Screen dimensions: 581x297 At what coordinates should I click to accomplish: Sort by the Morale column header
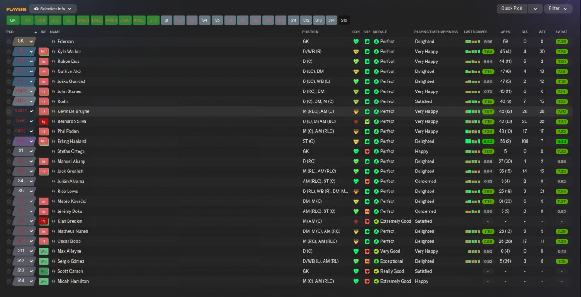point(380,32)
